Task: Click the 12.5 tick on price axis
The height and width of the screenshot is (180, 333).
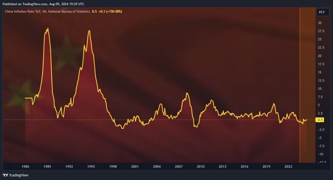Action: 321,80
